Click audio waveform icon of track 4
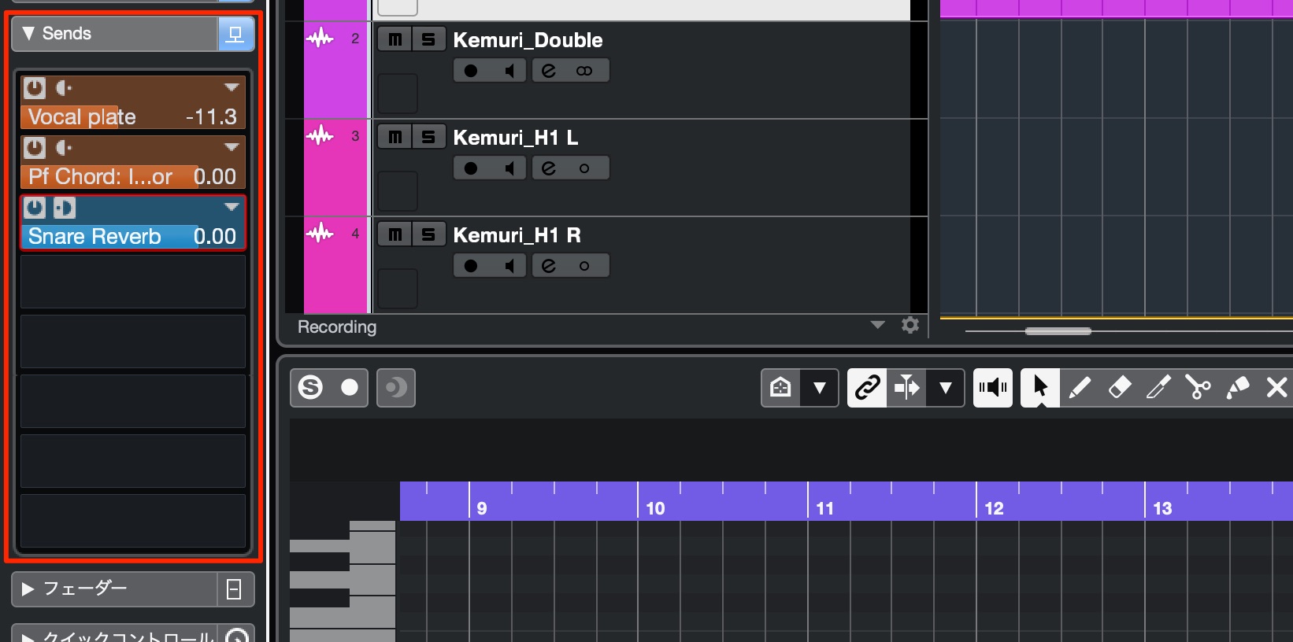Image resolution: width=1293 pixels, height=642 pixels. click(320, 233)
